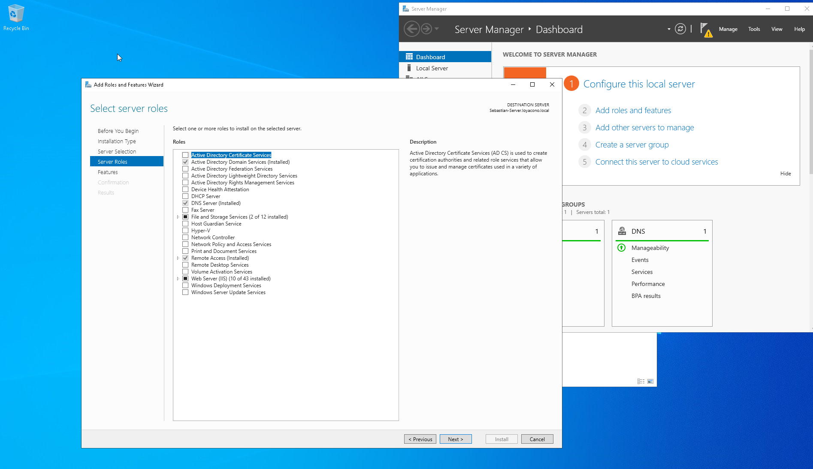The width and height of the screenshot is (813, 469).
Task: Switch to large thumbnail view icon
Action: (x=650, y=381)
